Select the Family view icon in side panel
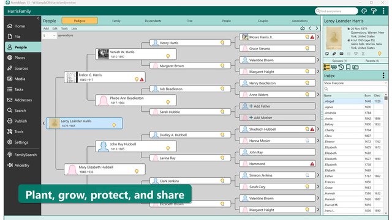 (x=334, y=67)
